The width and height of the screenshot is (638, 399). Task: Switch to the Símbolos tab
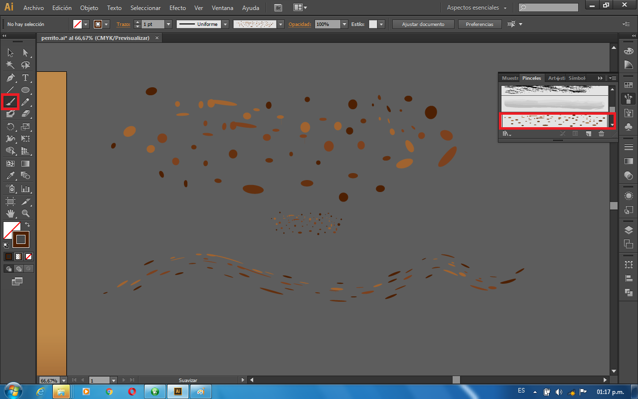(577, 78)
